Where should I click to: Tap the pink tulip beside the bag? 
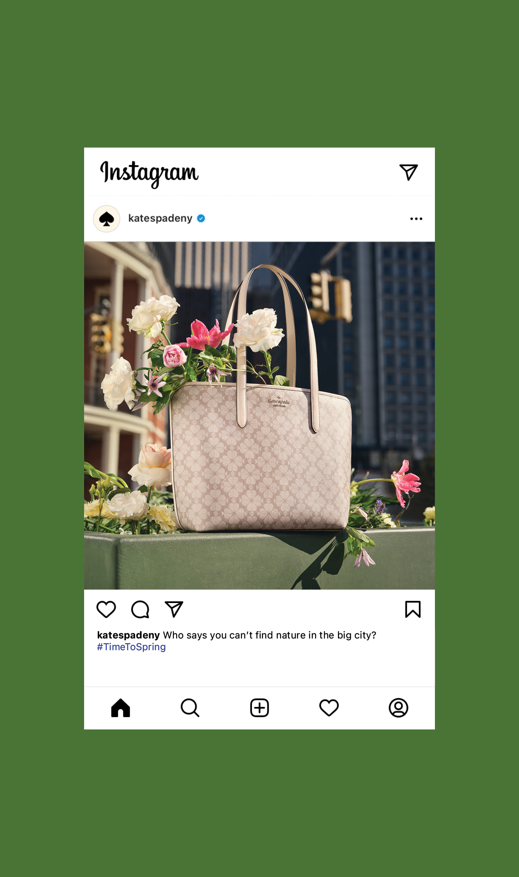click(406, 483)
